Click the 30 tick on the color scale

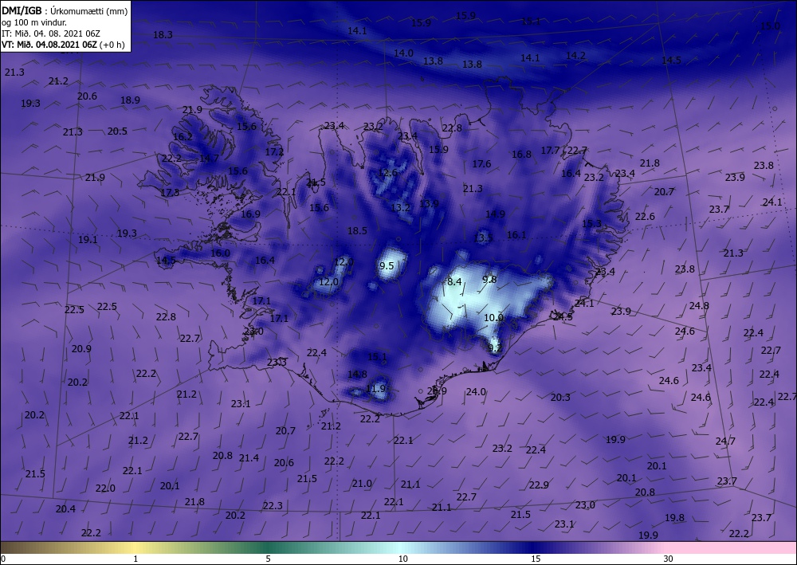click(668, 559)
